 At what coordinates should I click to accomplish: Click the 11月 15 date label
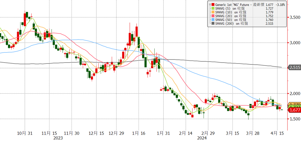(x=49, y=133)
